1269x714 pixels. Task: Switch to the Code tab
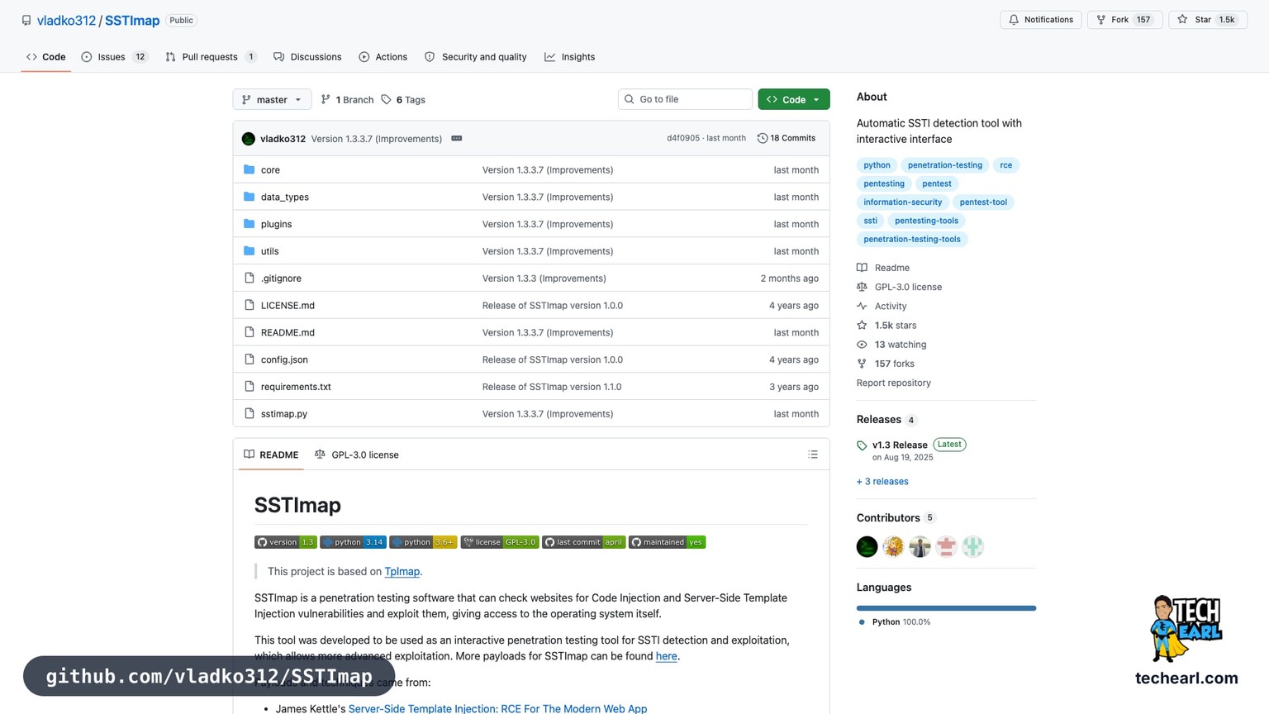coord(45,57)
